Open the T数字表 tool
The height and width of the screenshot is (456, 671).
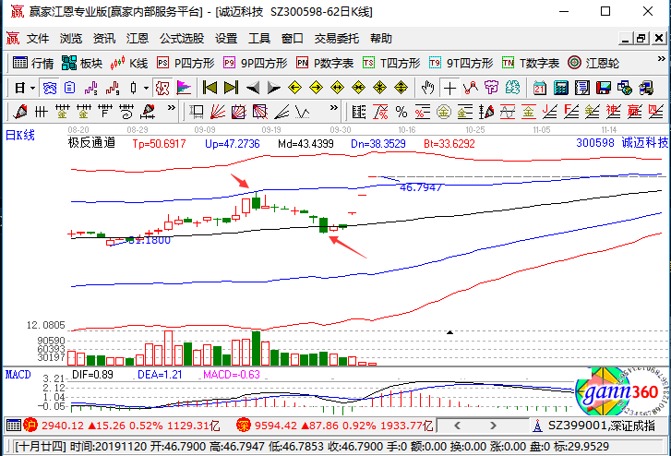[531, 64]
